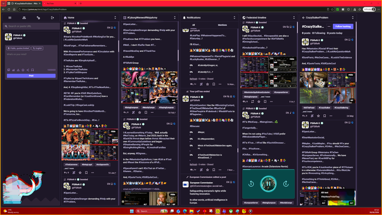Screen dimensions: 382x215
Task: Switch to the Mentions notifications tab
Action: pyautogui.click(x=222, y=25)
